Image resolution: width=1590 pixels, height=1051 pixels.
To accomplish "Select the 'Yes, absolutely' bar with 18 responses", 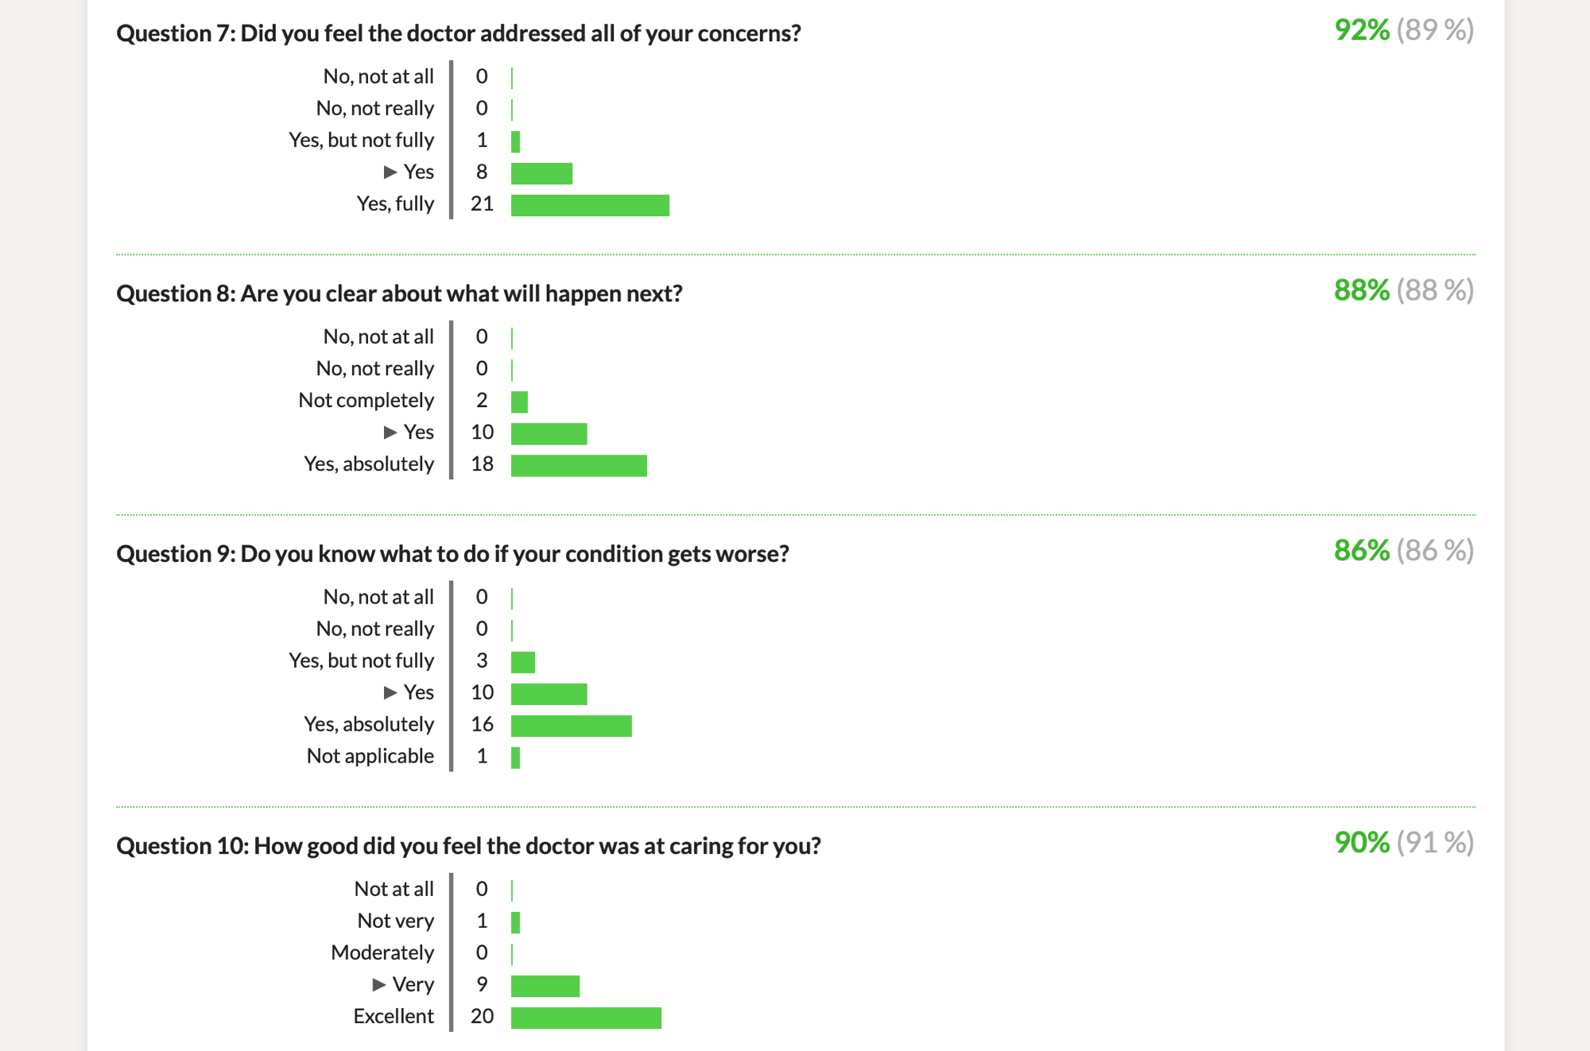I will pos(579,466).
